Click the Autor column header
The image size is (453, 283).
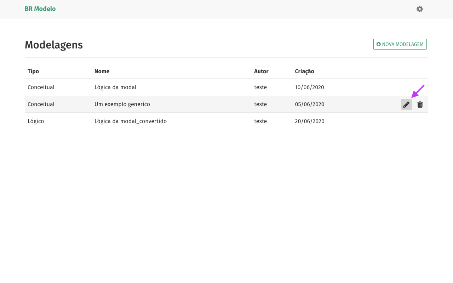tap(261, 71)
